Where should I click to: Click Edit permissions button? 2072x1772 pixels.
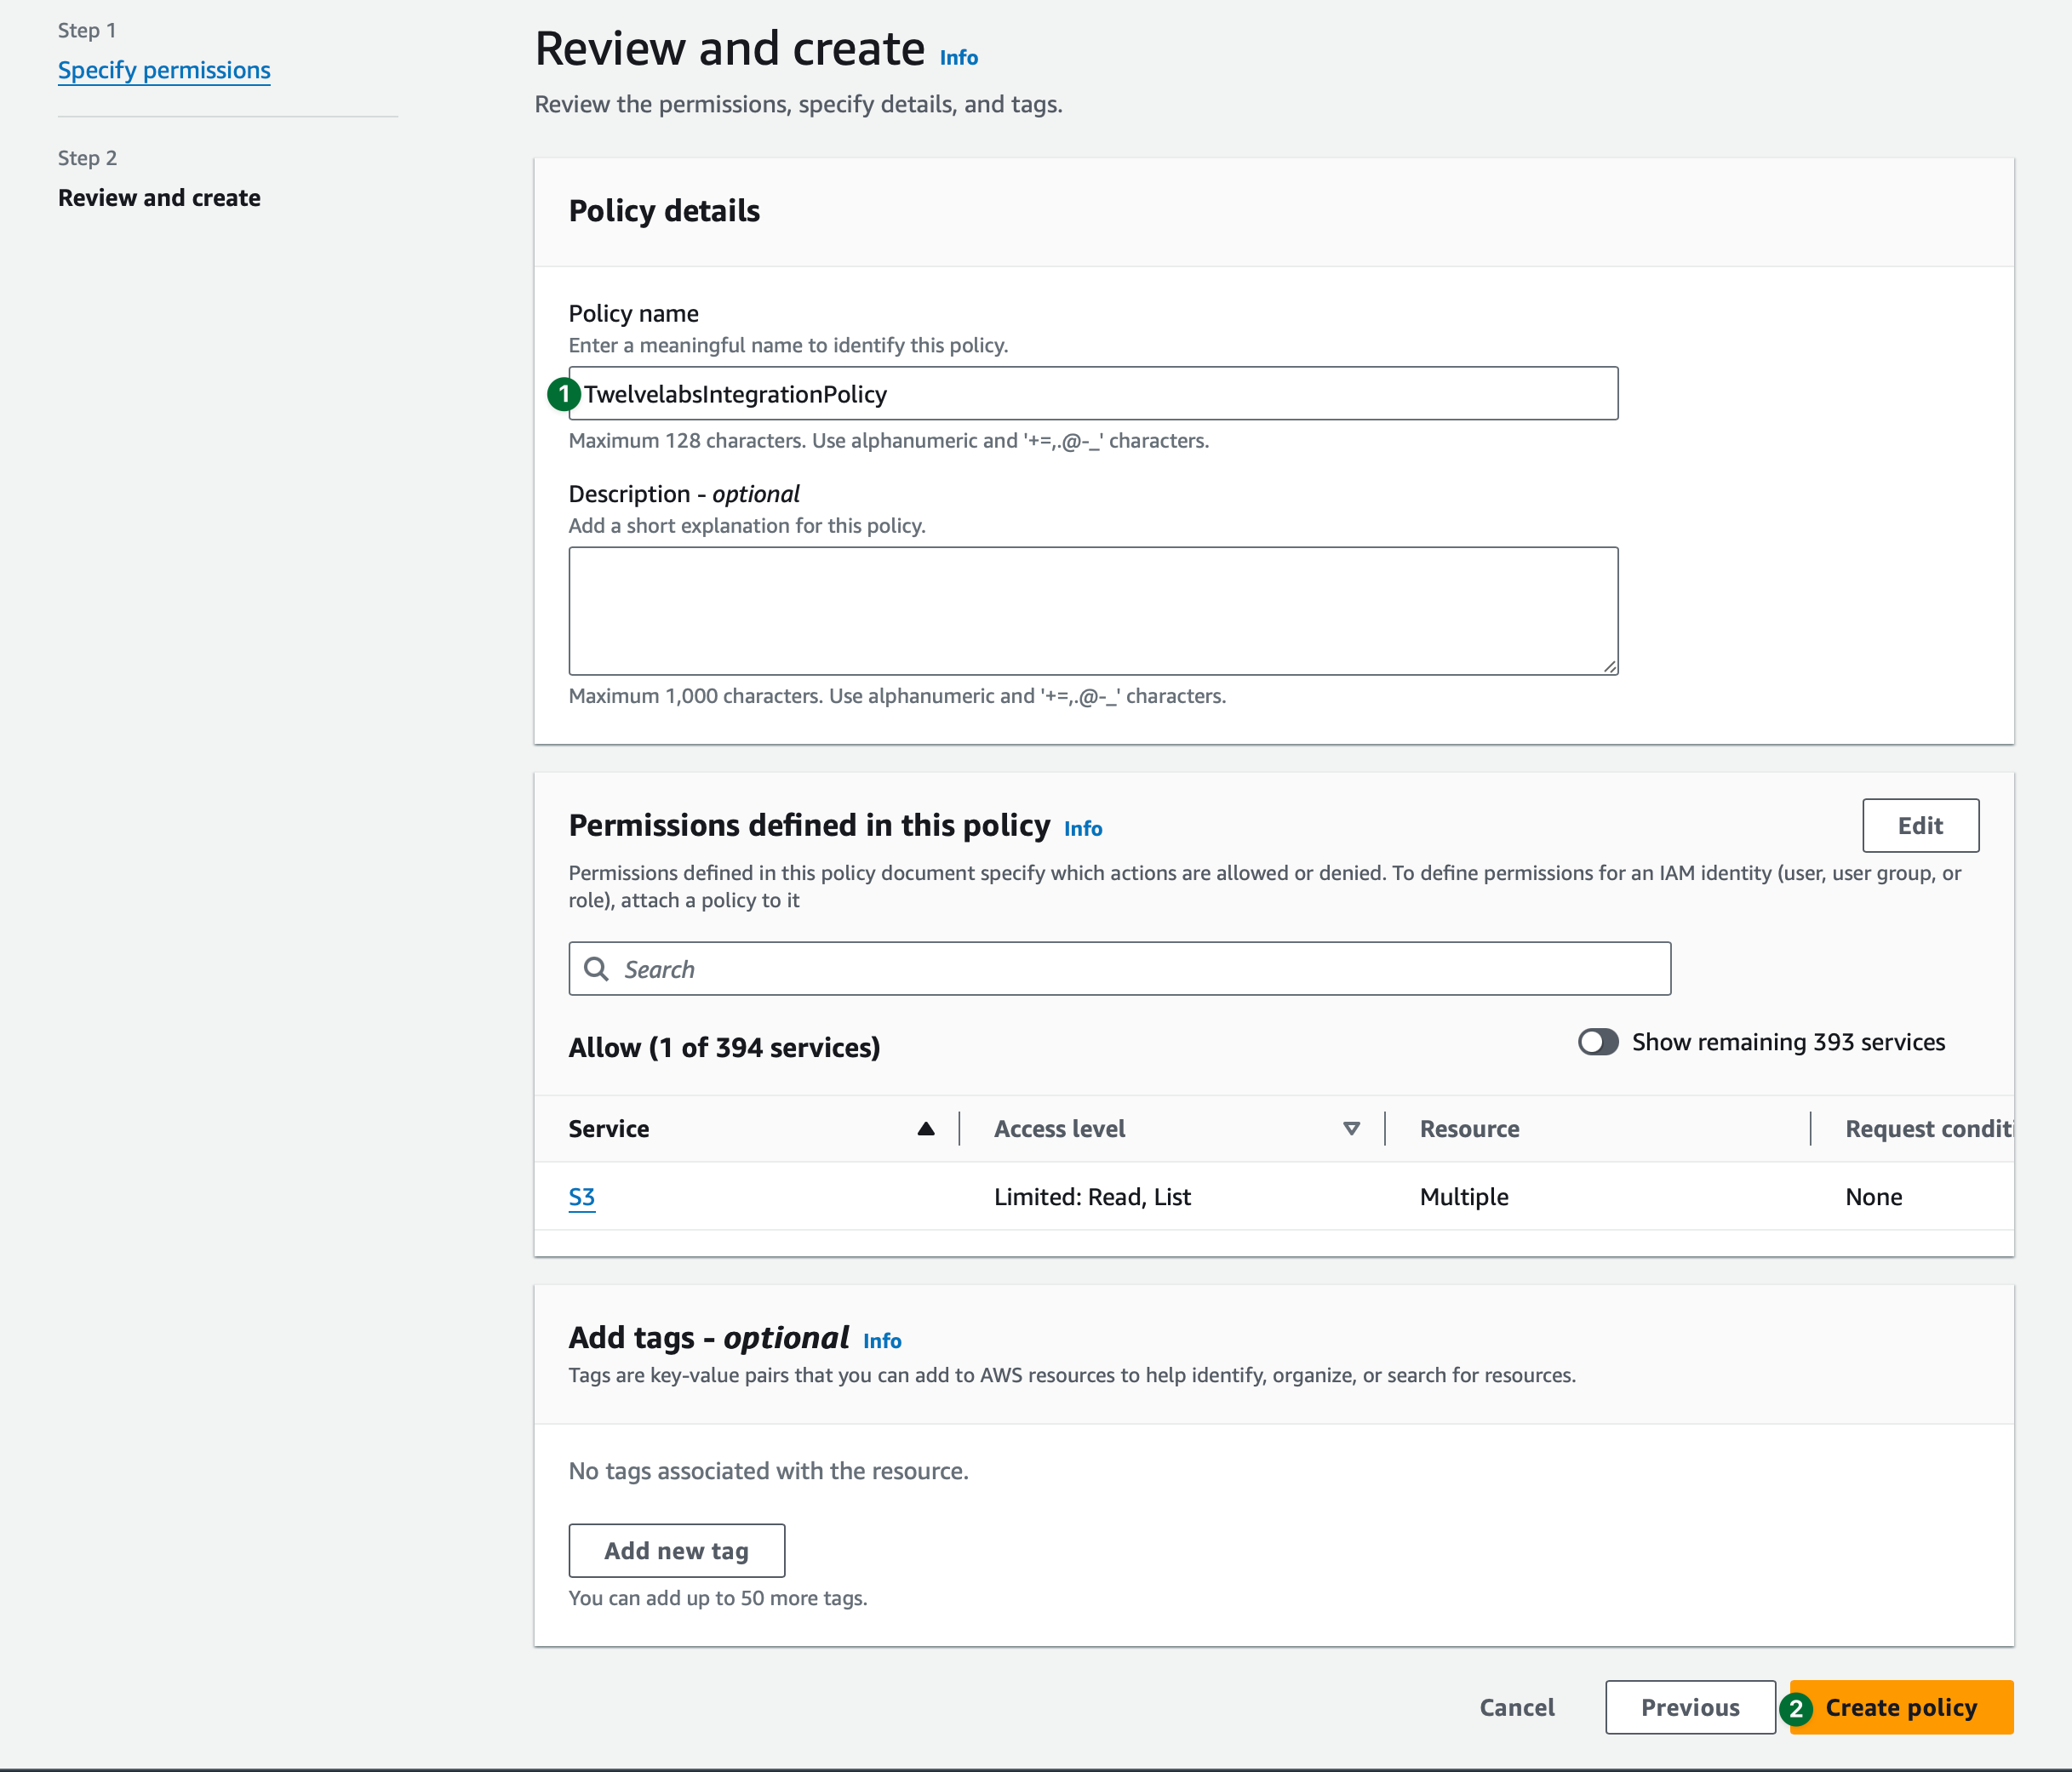[x=1919, y=826]
